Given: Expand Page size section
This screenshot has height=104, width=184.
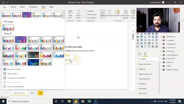Looking at the screenshot, I should [x=147, y=69].
